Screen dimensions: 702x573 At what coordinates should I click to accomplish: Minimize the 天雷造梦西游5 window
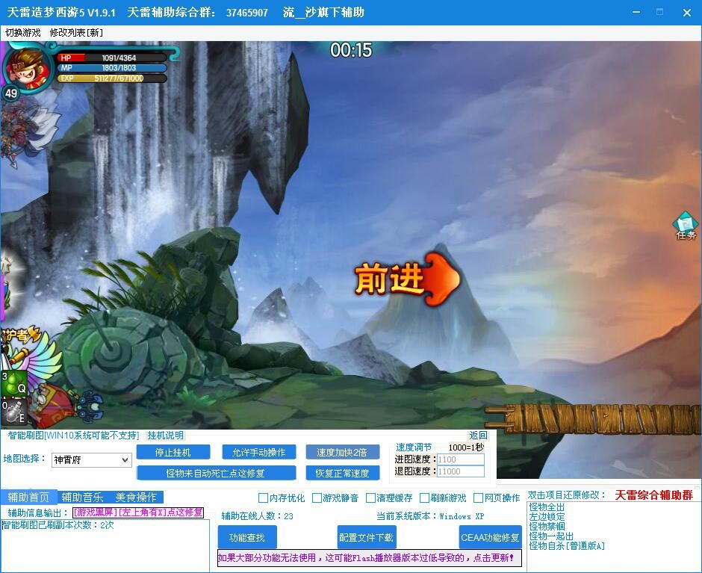coord(636,12)
